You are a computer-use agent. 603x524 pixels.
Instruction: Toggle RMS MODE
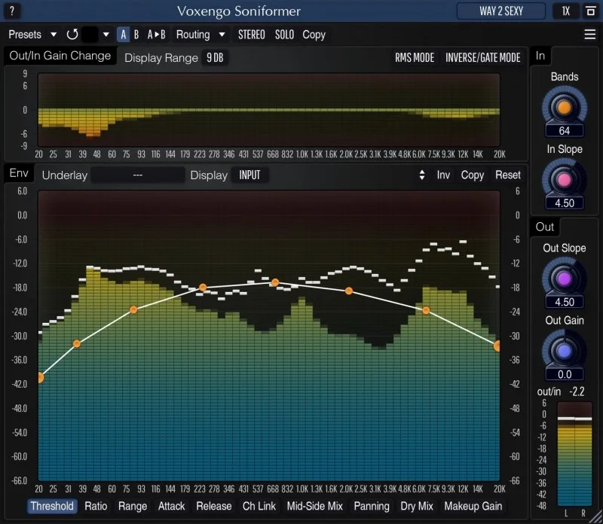[x=415, y=58]
